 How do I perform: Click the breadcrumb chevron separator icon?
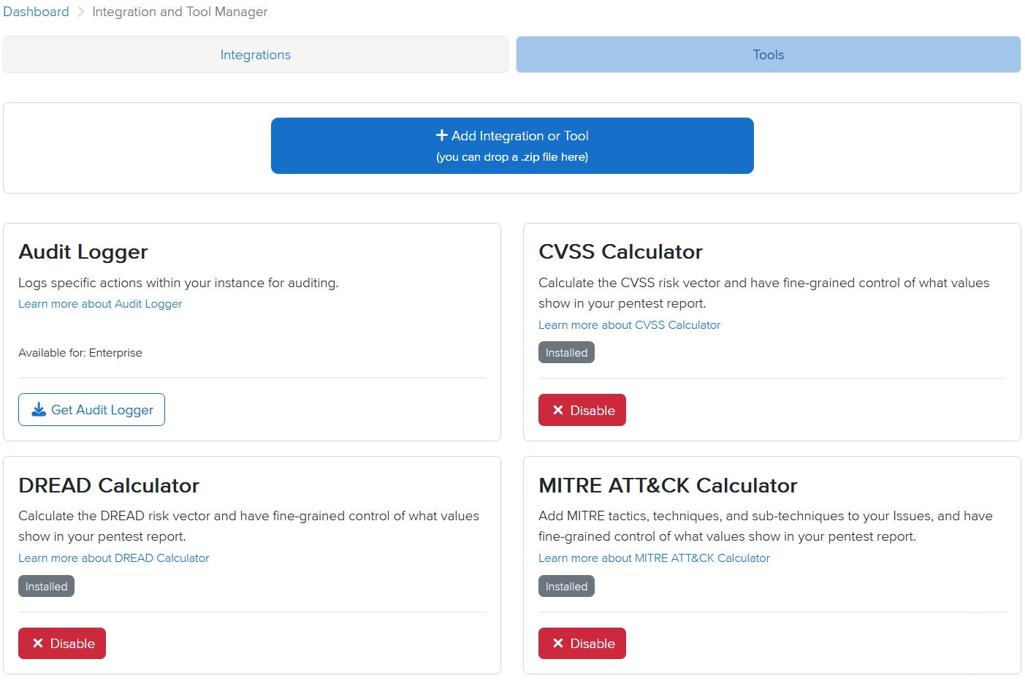point(81,12)
